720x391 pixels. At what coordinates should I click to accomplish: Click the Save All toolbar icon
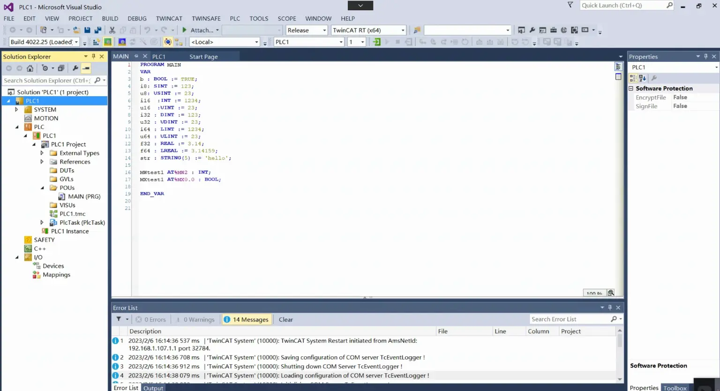(x=97, y=30)
